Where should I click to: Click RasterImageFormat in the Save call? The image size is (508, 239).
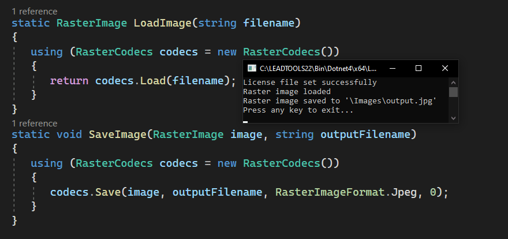(323, 192)
